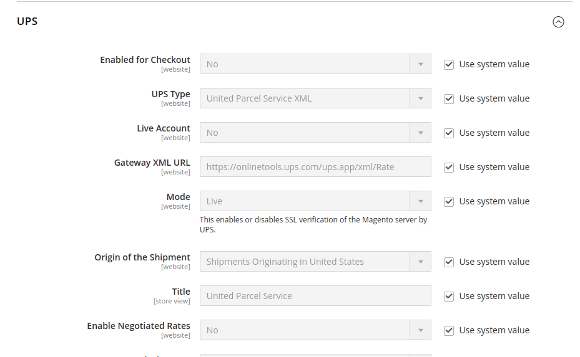Click the SSL verification note under Mode
Screen dimensions: 580x357
[313, 224]
